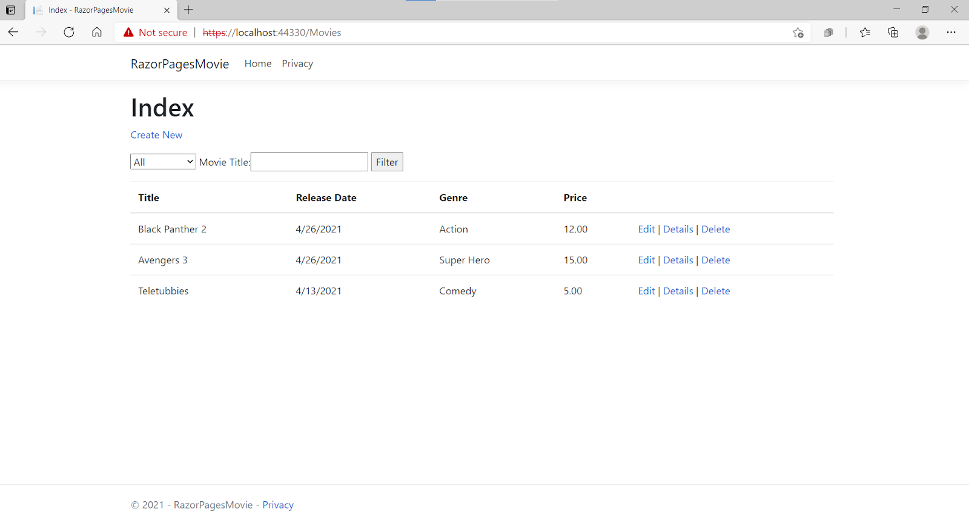Select the Teletubbies title cell

coord(163,291)
